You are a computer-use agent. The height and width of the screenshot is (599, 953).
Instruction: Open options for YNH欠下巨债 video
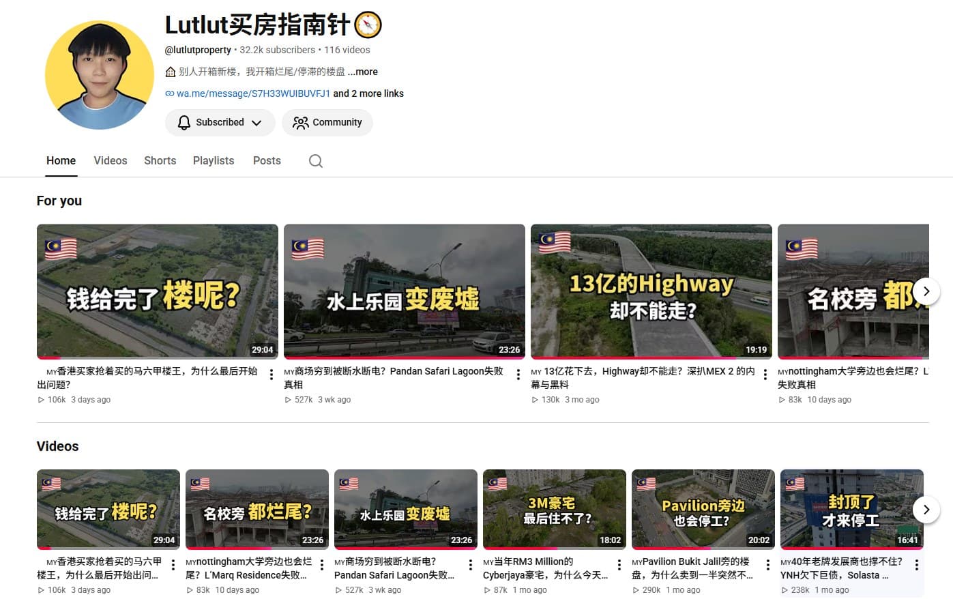(x=917, y=565)
